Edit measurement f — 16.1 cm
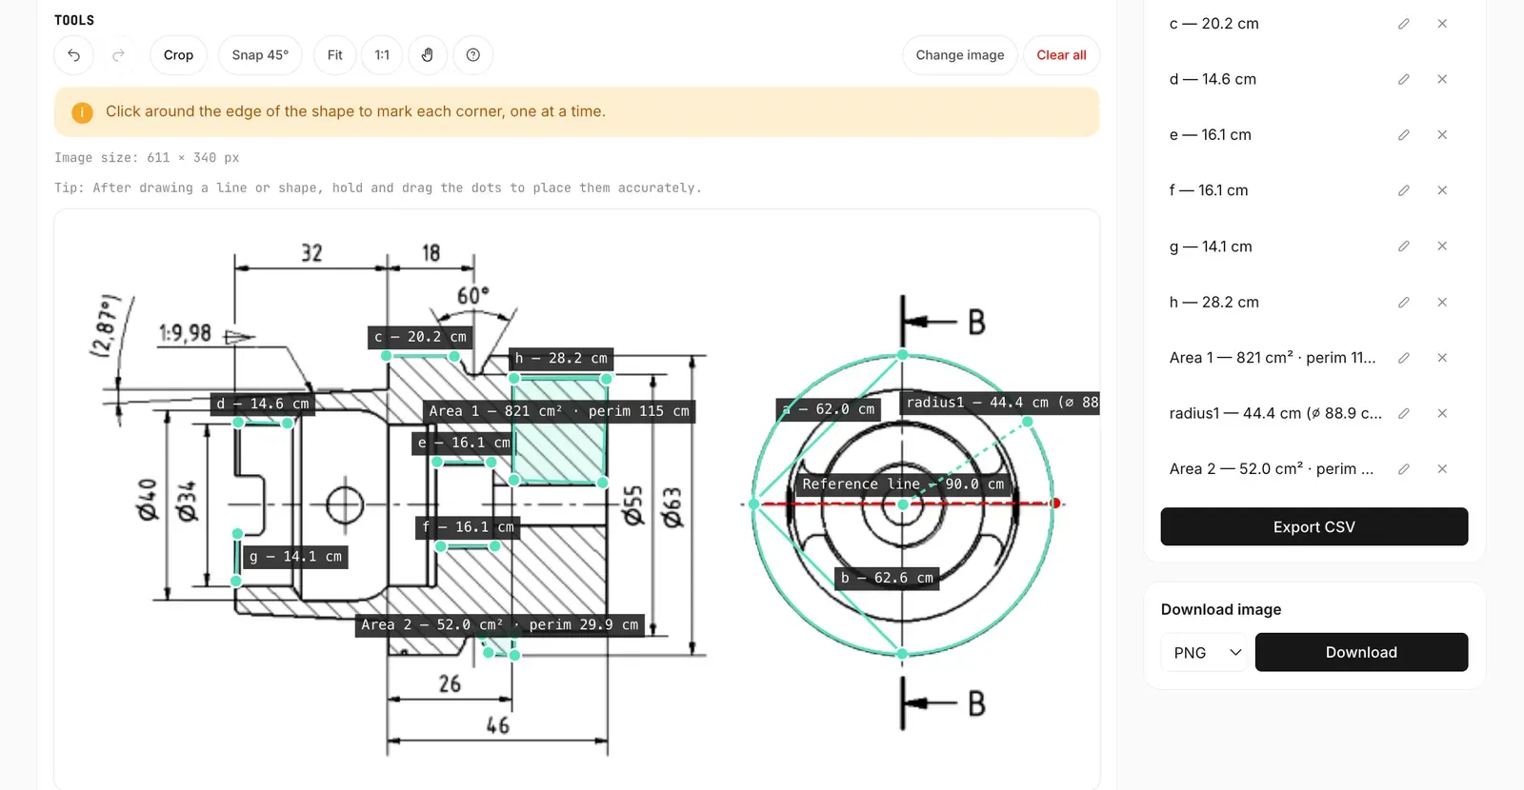 pyautogui.click(x=1404, y=190)
